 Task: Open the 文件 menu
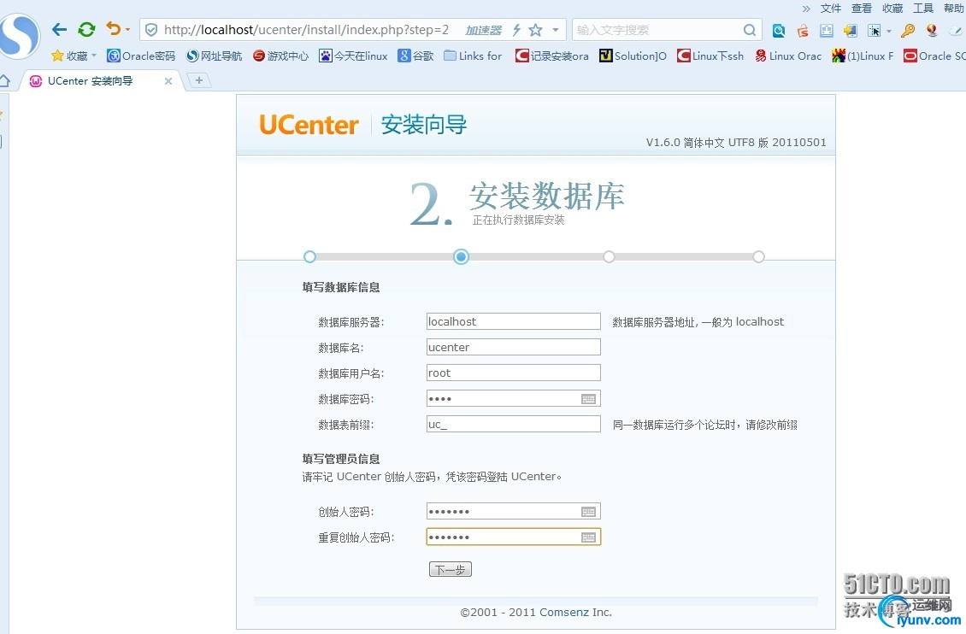pos(830,8)
